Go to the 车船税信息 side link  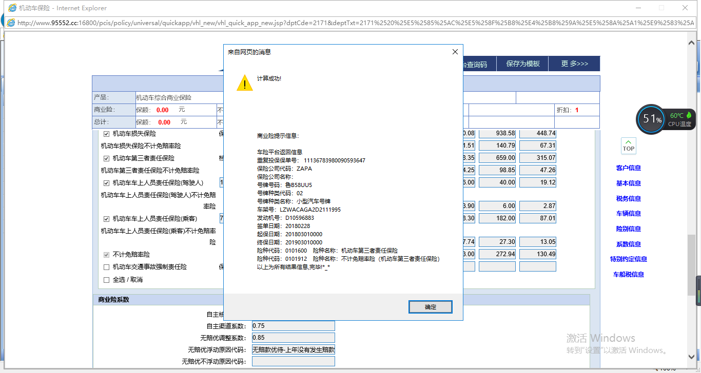tap(629, 275)
